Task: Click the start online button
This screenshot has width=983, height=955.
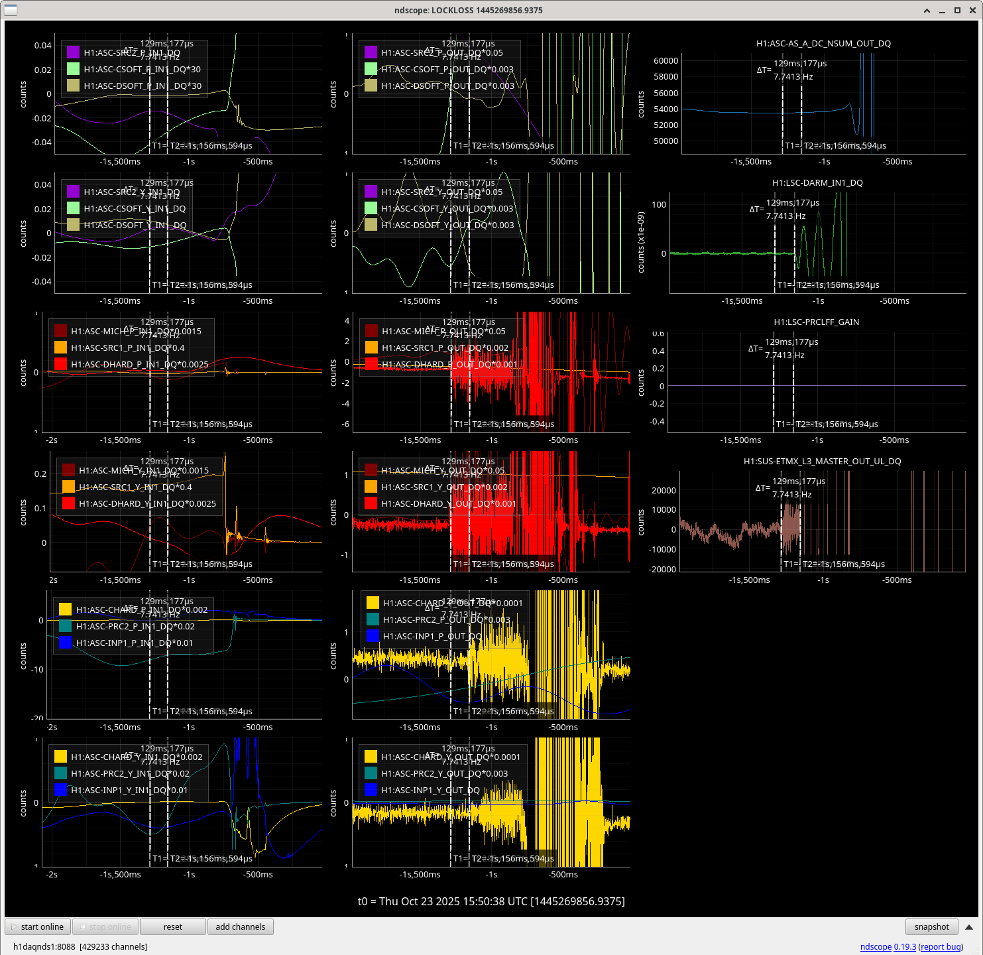Action: tap(37, 926)
